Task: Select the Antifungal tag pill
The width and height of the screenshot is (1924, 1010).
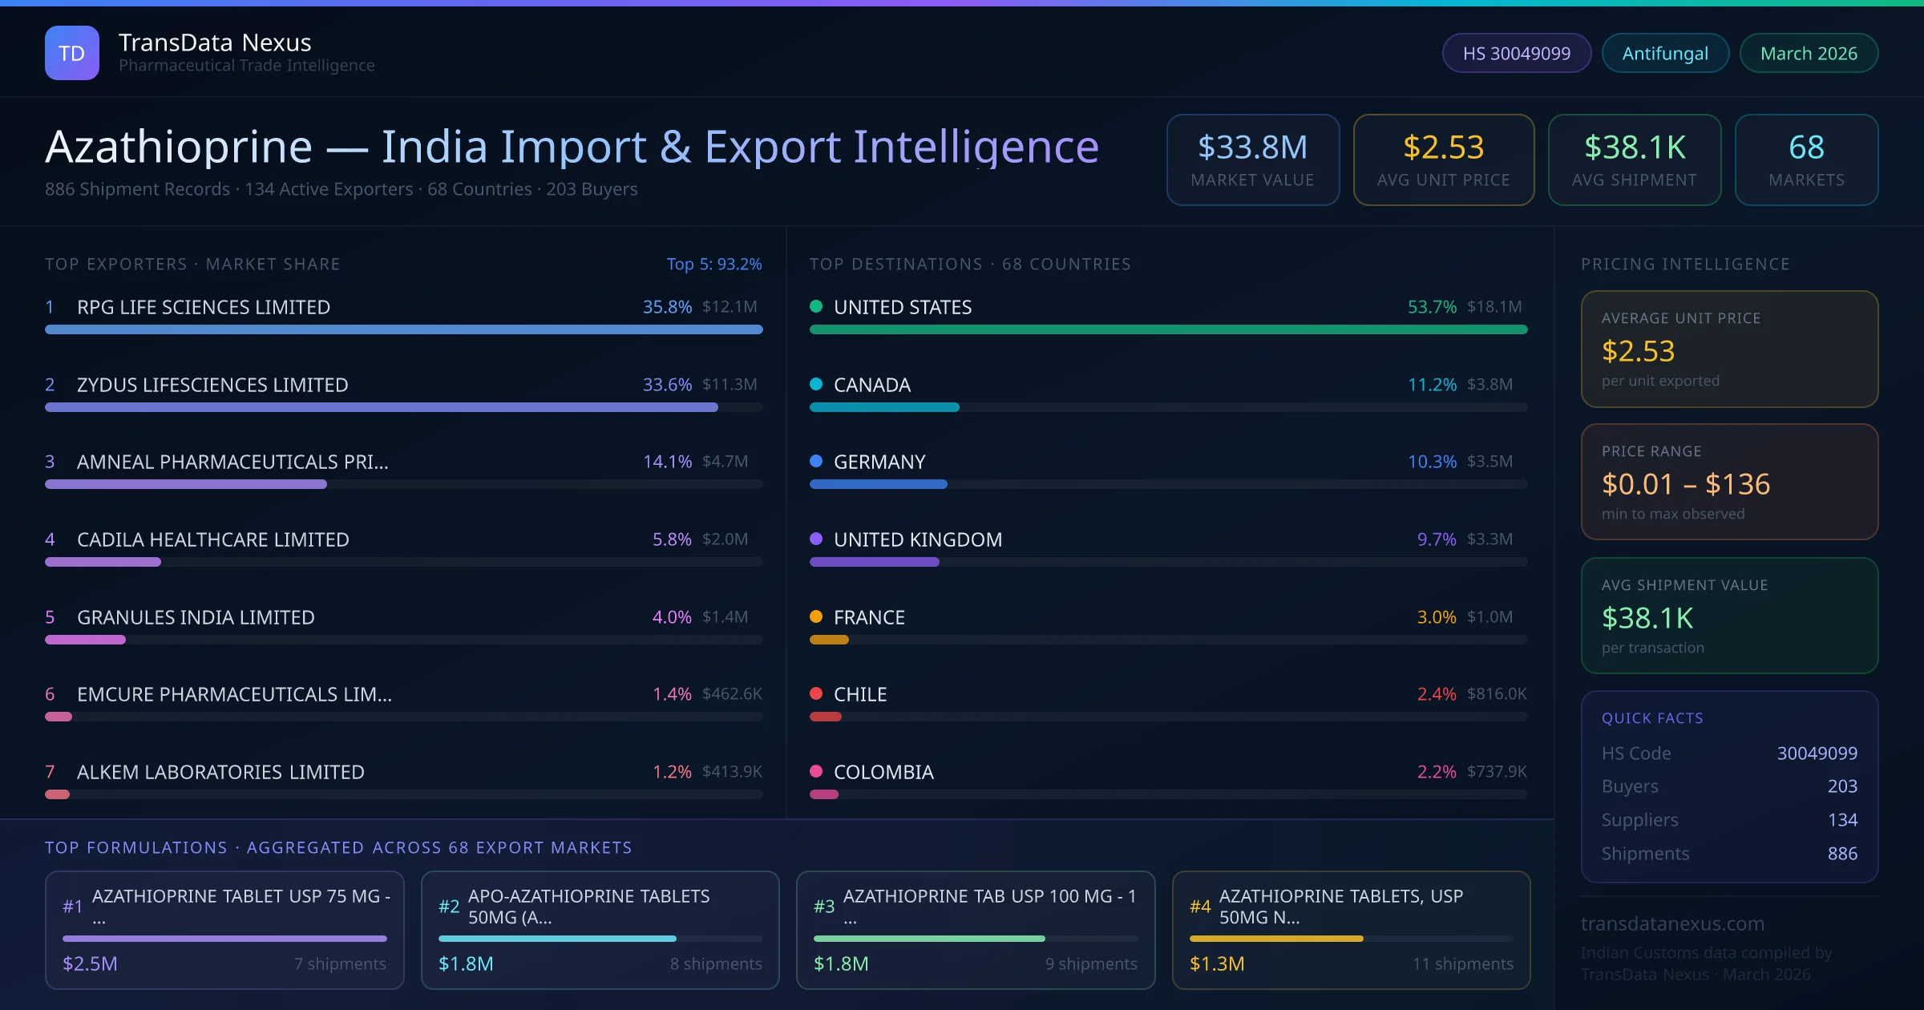Action: tap(1664, 53)
